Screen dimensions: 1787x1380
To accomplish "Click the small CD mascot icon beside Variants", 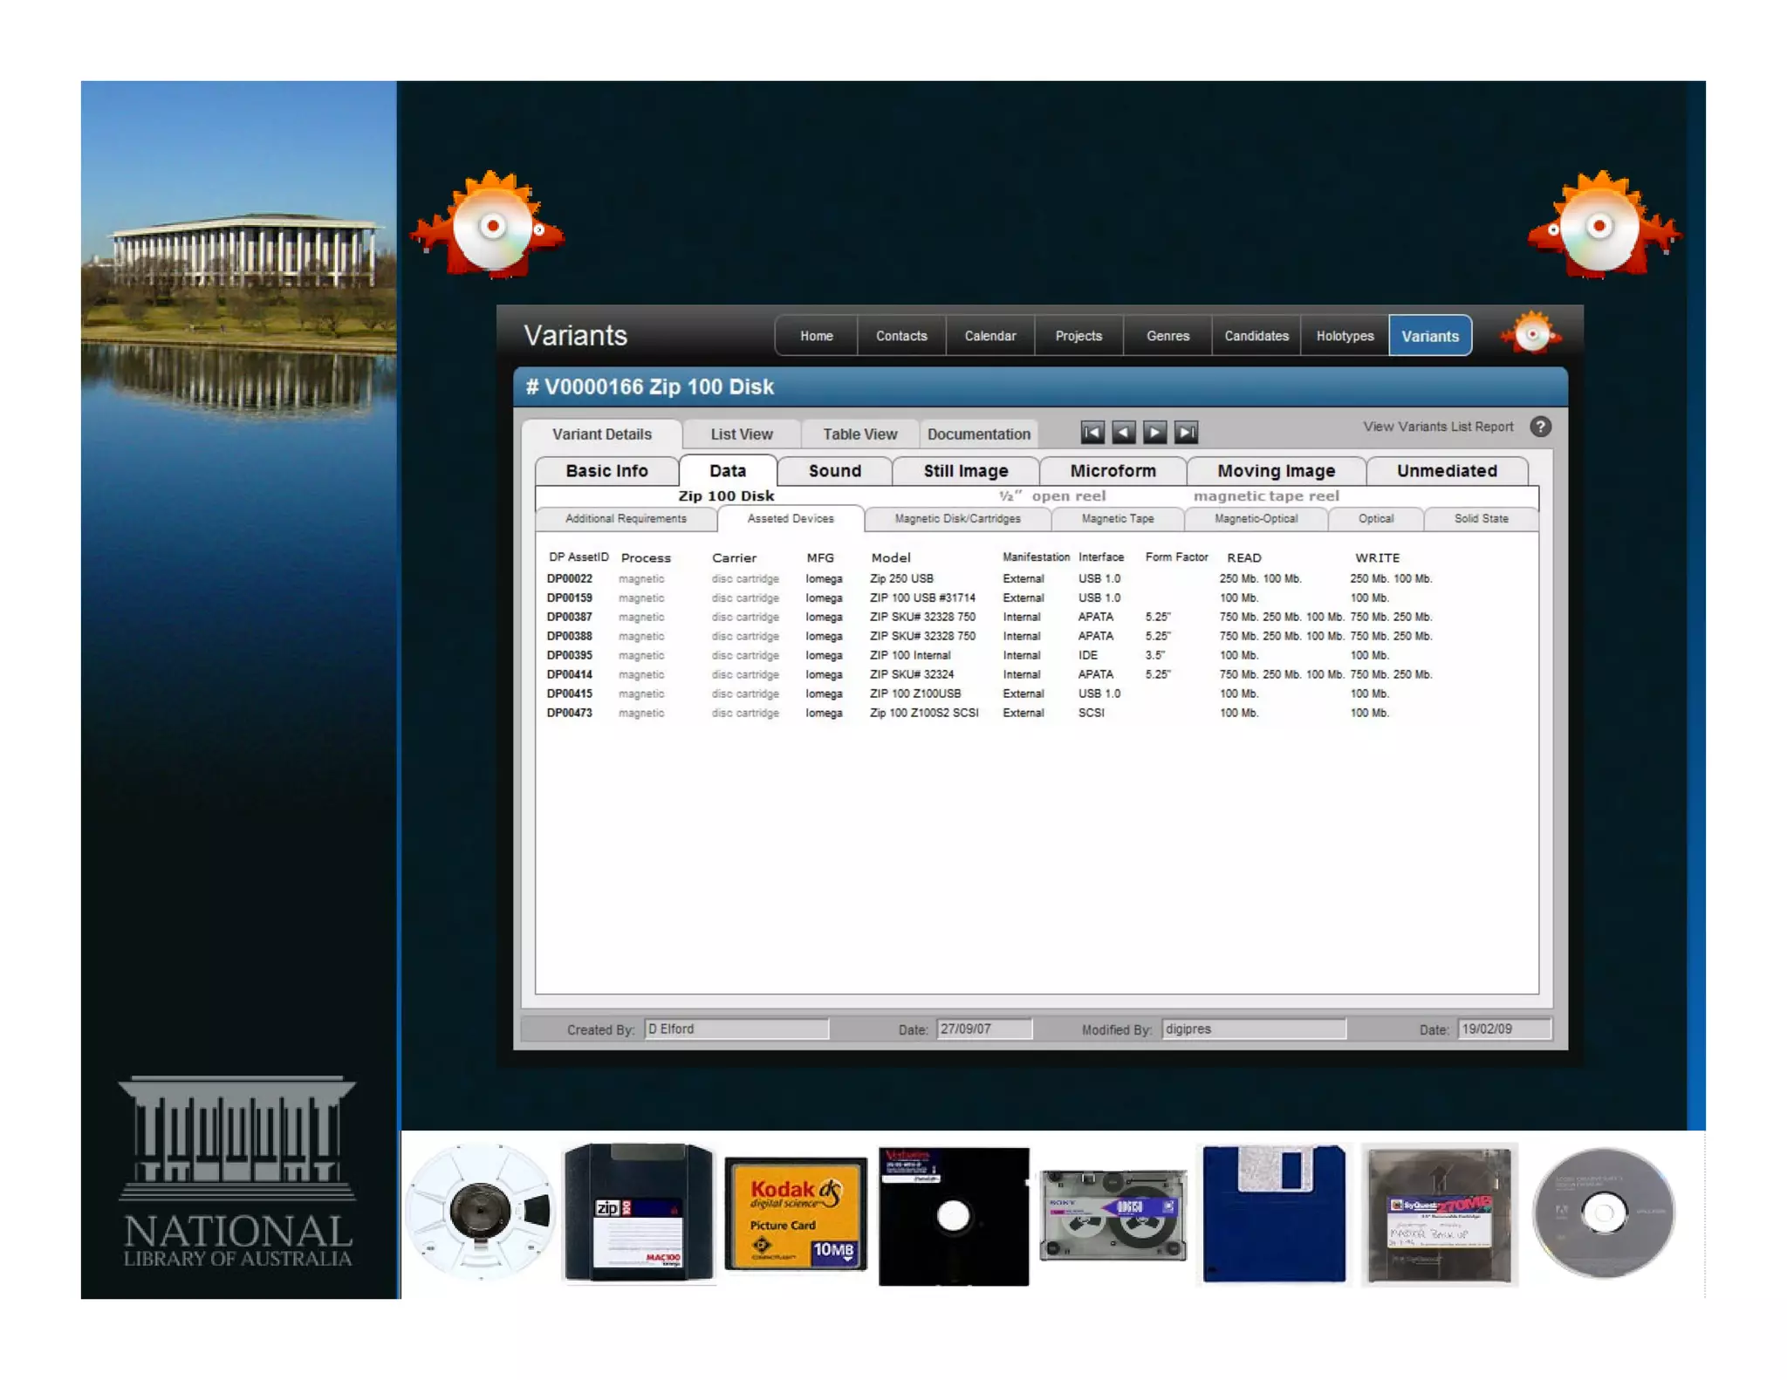I will [x=1531, y=334].
